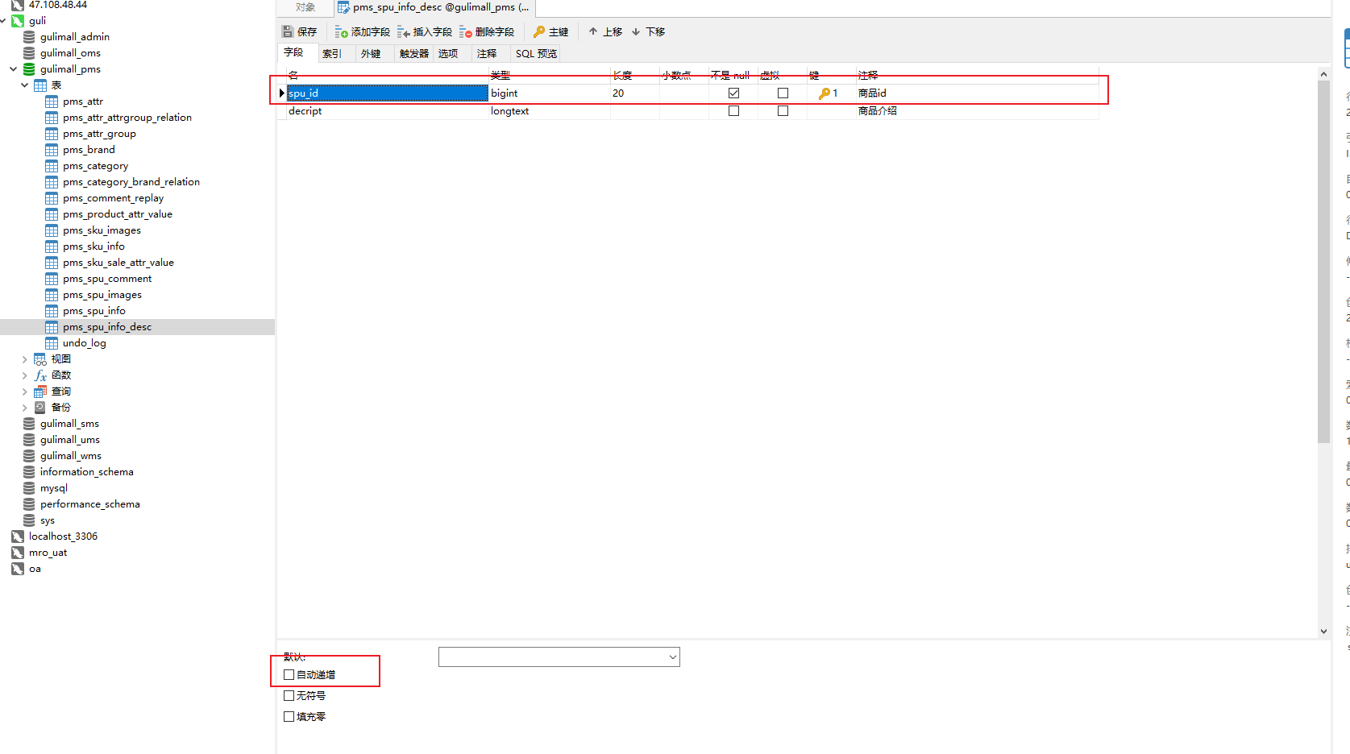Enable the 填充零 checkbox

click(x=289, y=717)
